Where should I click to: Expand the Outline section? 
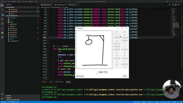[9, 96]
